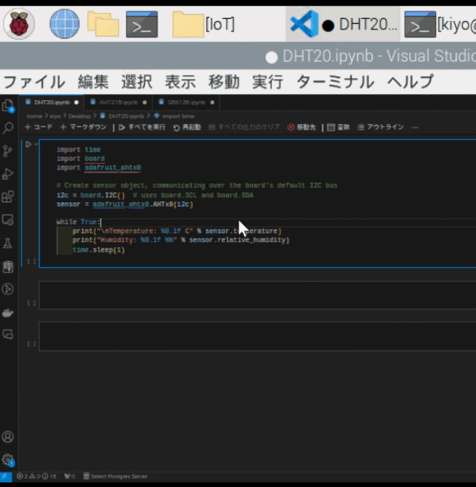Switch to the AHT21B.ipynb editor tab
The image size is (476, 487).
tap(118, 102)
